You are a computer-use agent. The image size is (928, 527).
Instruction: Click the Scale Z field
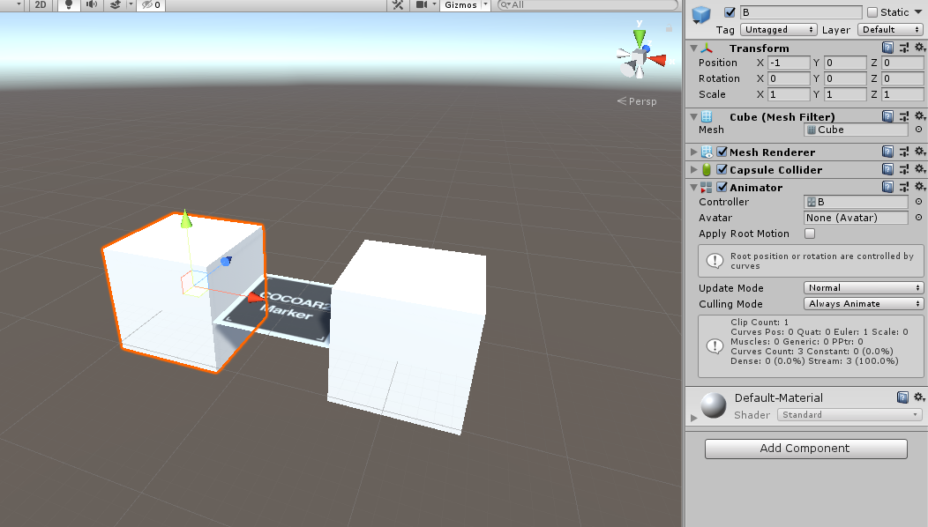[x=902, y=94]
